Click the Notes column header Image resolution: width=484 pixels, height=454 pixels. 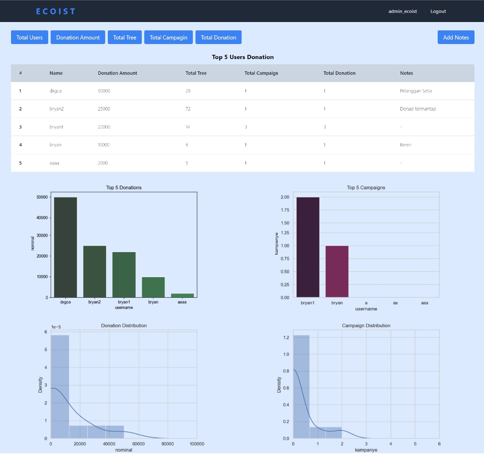406,73
